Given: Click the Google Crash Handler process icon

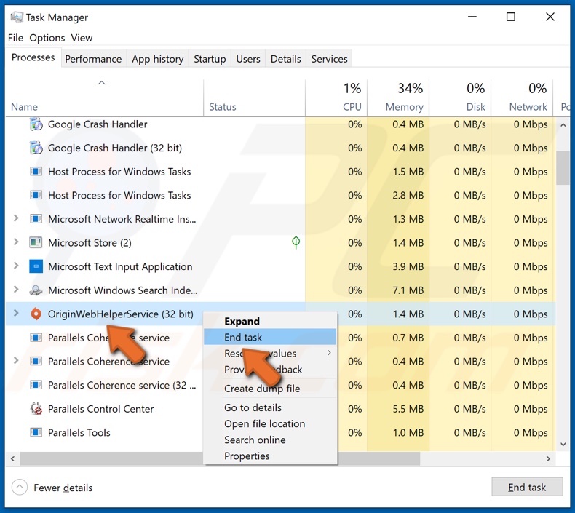Looking at the screenshot, I should (36, 124).
